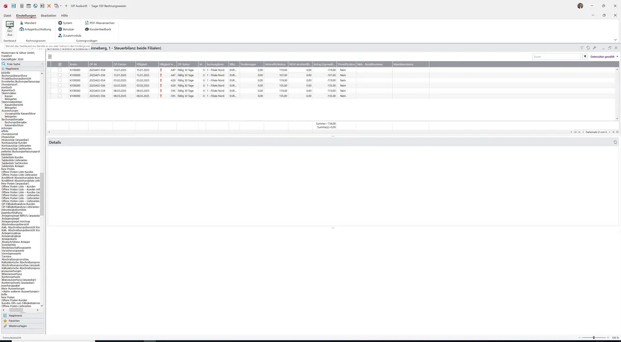Click the filter funnel icon in panel header
621x342 pixels.
tap(582, 48)
